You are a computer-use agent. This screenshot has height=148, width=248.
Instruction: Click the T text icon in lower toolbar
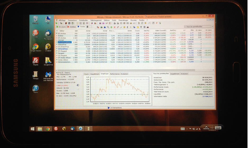[141, 27]
